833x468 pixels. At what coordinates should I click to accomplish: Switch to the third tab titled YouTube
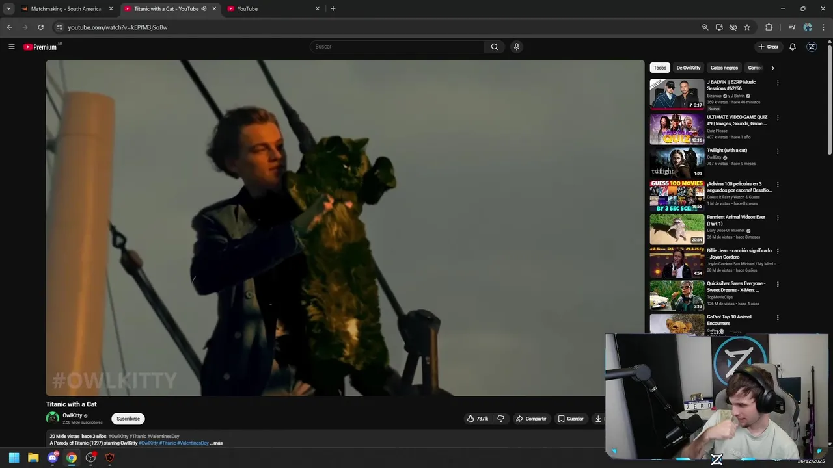[273, 9]
